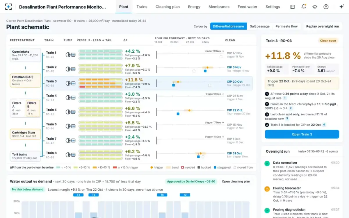This screenshot has width=349, height=218.
Task: Click the Train 1 pump icon
Action: pos(68,55)
